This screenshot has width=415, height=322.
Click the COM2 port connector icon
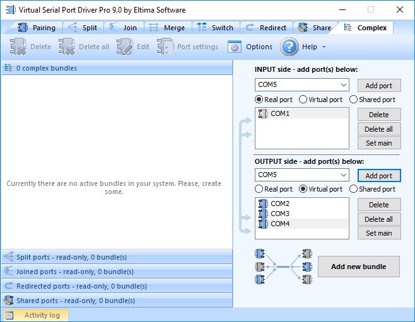(263, 204)
